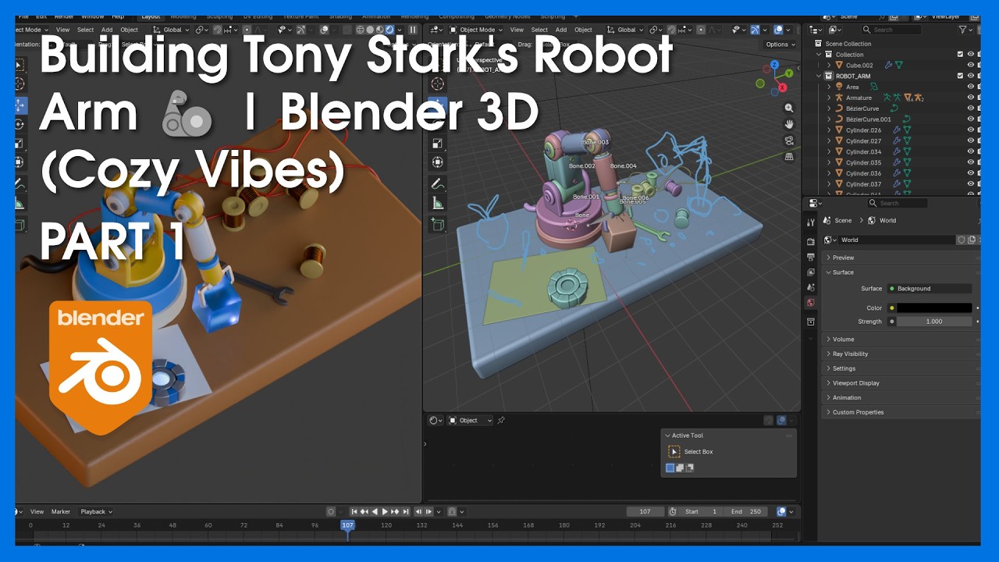This screenshot has width=999, height=562.
Task: Click the hand pan navigation icon
Action: [789, 124]
